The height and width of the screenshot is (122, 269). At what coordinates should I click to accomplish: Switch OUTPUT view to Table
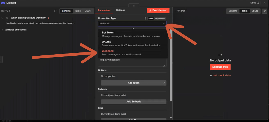[x=245, y=11]
